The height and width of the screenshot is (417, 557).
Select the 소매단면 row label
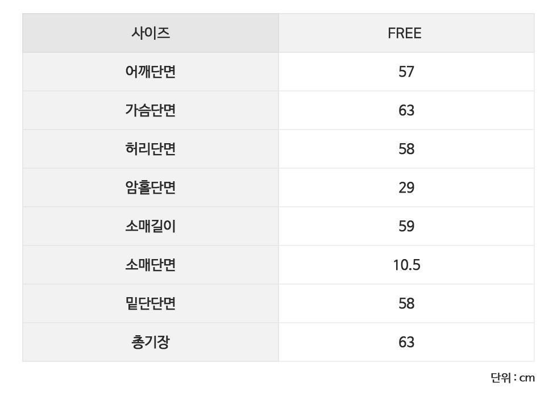pyautogui.click(x=150, y=265)
